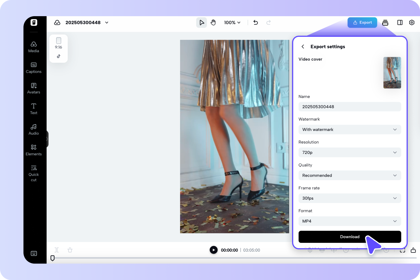The height and width of the screenshot is (280, 420).
Task: Open the Quick cut panel
Action: (x=34, y=173)
